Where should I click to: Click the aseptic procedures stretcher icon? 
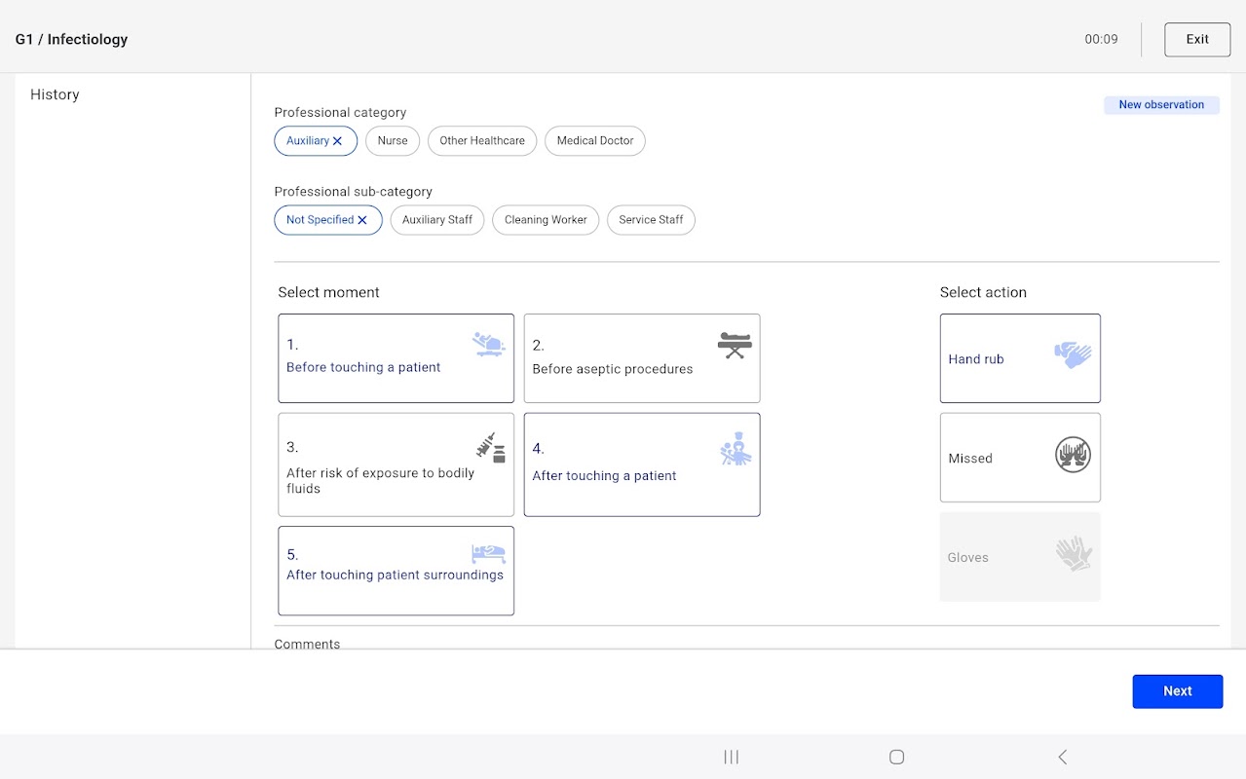[735, 345]
